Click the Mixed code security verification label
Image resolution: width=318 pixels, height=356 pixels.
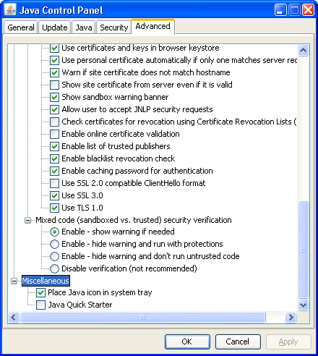point(134,220)
